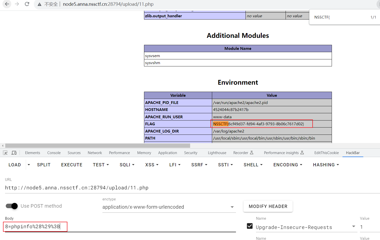
Task: Click the zlib.output_handler cell
Action: click(195, 16)
